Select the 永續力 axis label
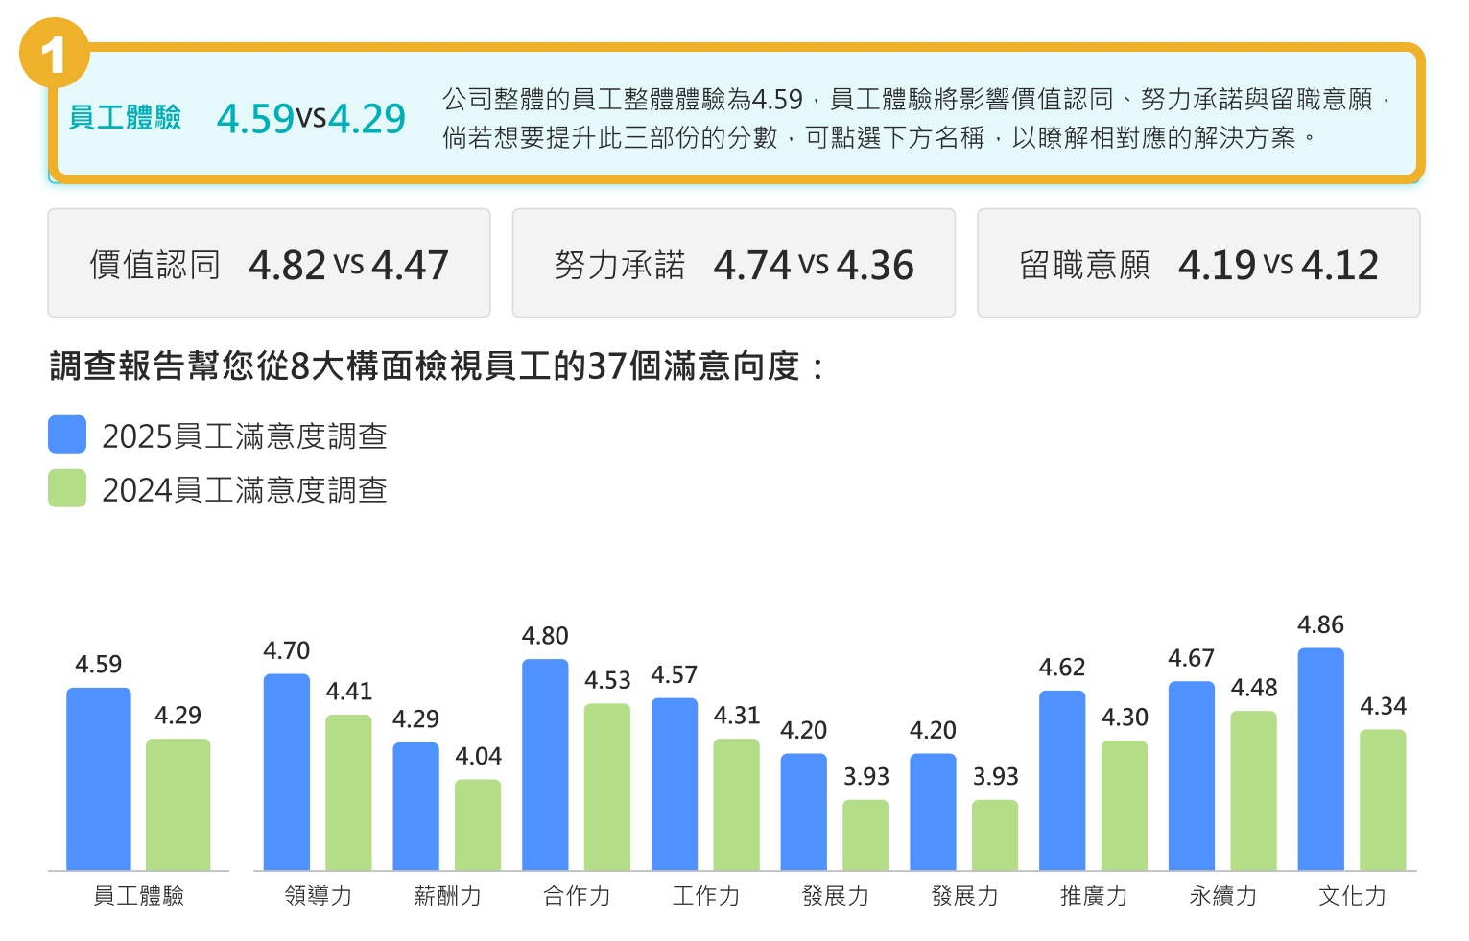1469x941 pixels. (1223, 896)
